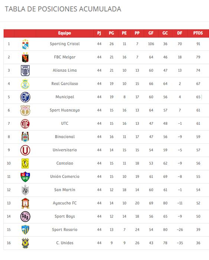
Task: Open the San Martín team name
Action: tap(65, 190)
